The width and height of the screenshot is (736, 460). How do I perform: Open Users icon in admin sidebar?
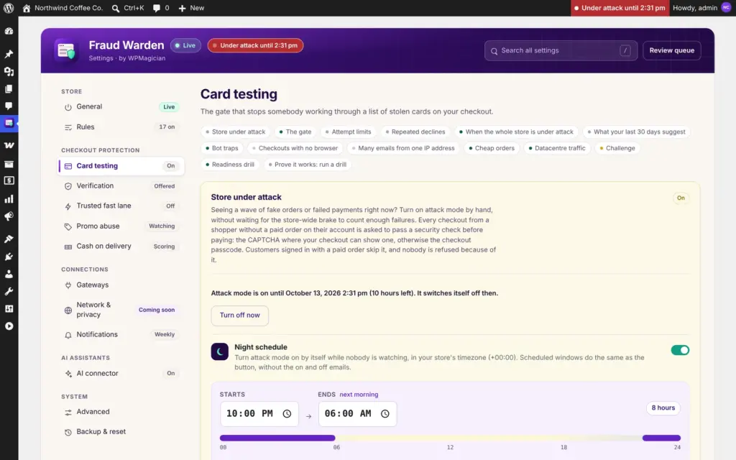[9, 274]
